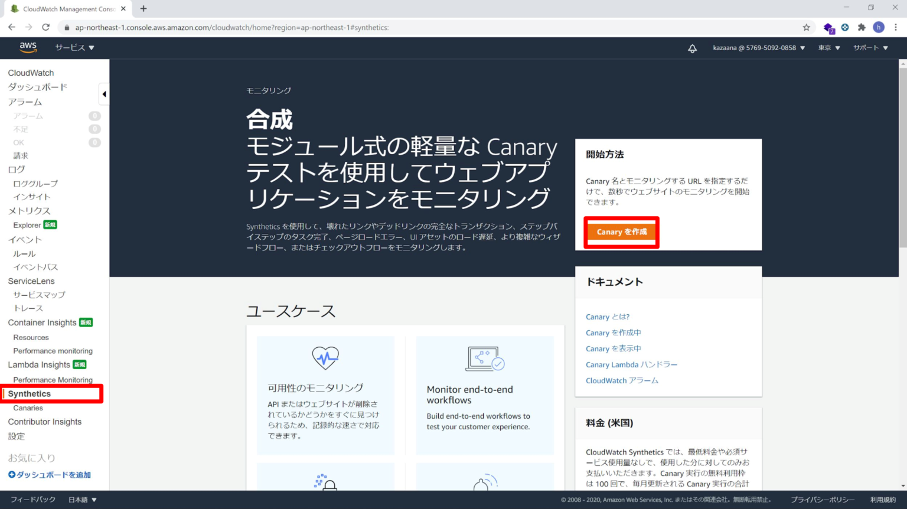This screenshot has height=509, width=907.
Task: Click the alarm count badge next to アラーム
Action: tap(94, 116)
